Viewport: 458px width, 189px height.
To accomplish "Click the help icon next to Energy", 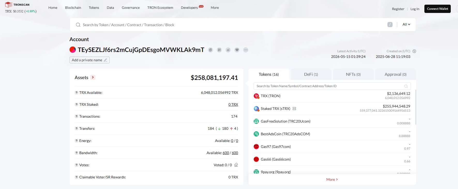I will [76, 141].
